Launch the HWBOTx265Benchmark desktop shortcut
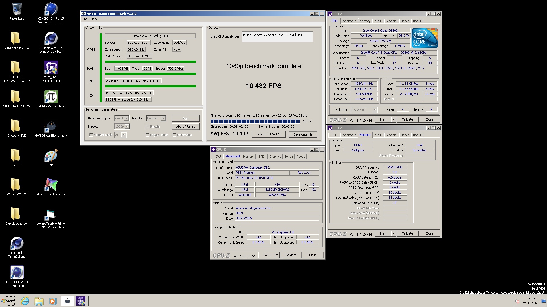 51,128
